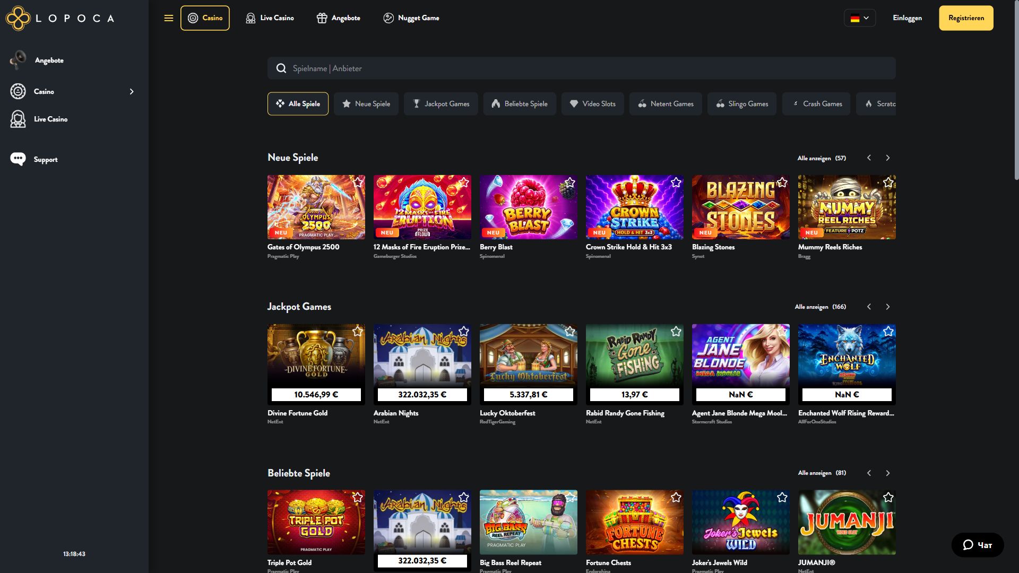Click the search magnifier icon
This screenshot has width=1019, height=573.
[281, 68]
